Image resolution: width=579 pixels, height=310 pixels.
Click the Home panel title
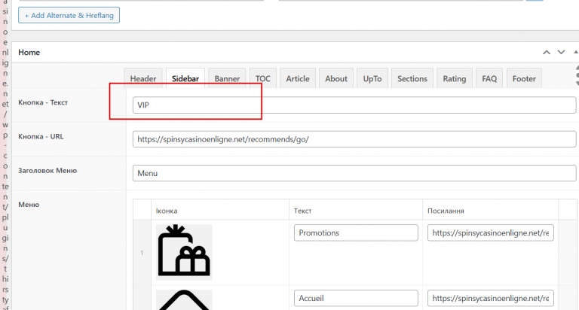point(29,53)
